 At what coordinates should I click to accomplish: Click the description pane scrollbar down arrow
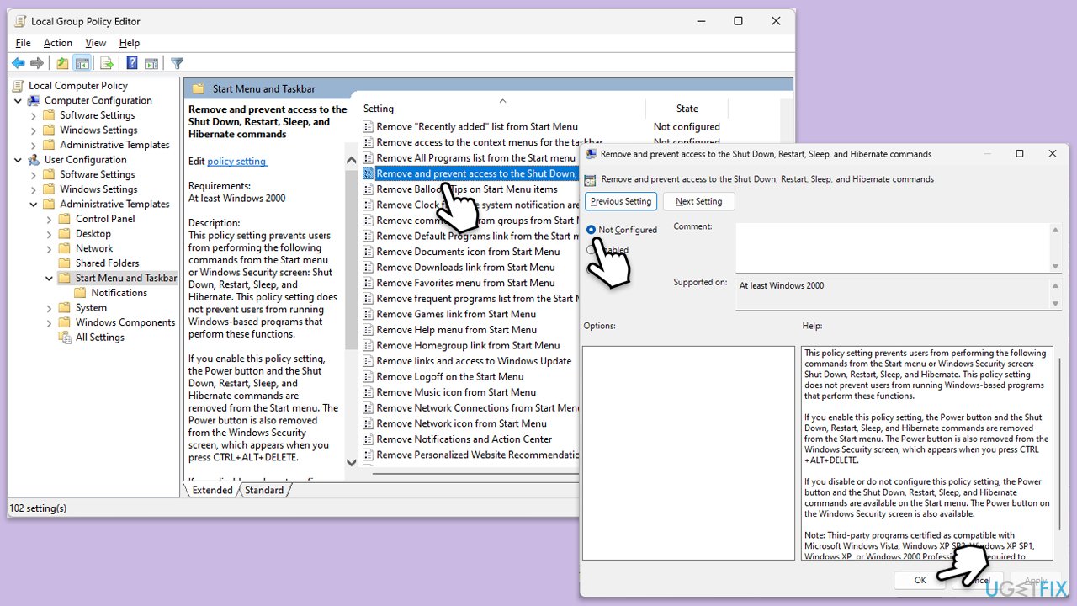[x=352, y=462]
